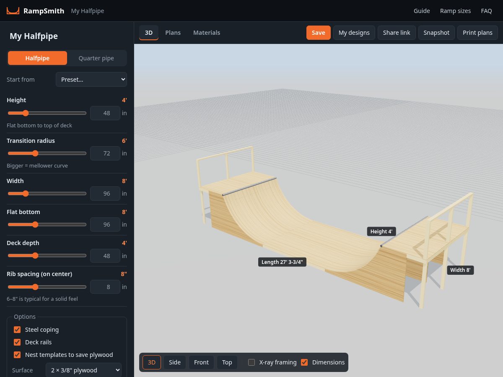Click the Flat bottom input field
This screenshot has height=377, width=503.
(105, 225)
